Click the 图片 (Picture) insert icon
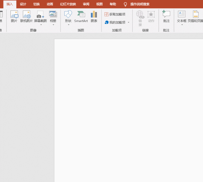203x182 pixels. tap(14, 16)
